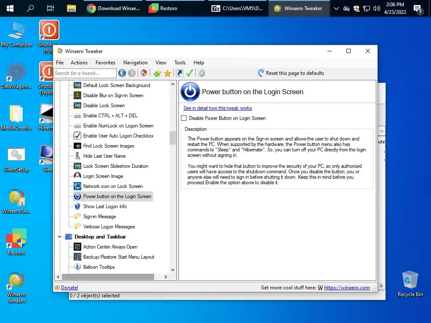Switch to the 7-Zip C:\Users\VM5 taskbar button

(237, 8)
